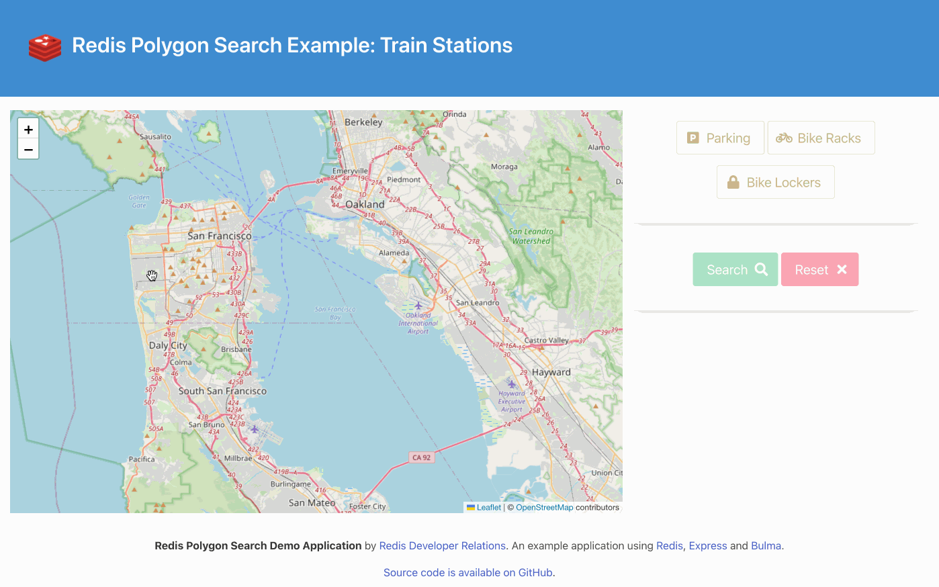Toggle the Parking filter
This screenshot has height=587, width=939.
point(720,138)
